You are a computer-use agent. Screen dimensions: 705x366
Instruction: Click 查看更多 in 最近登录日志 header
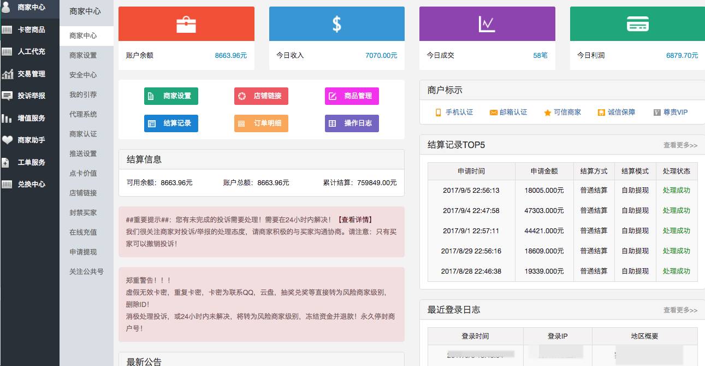680,310
